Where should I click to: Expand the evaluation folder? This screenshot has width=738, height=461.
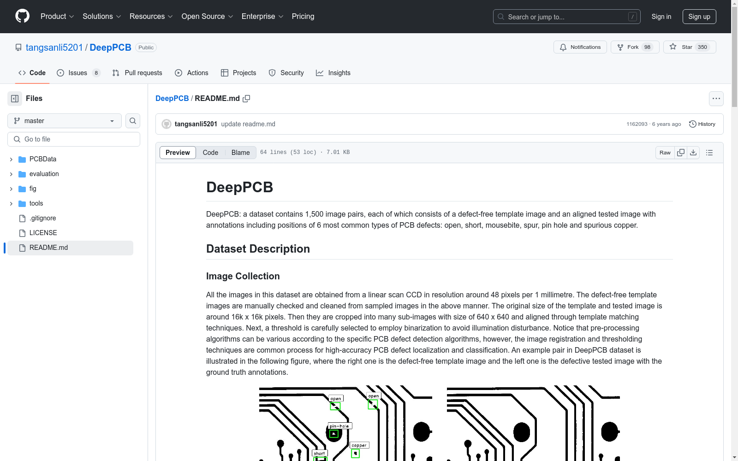coord(11,174)
